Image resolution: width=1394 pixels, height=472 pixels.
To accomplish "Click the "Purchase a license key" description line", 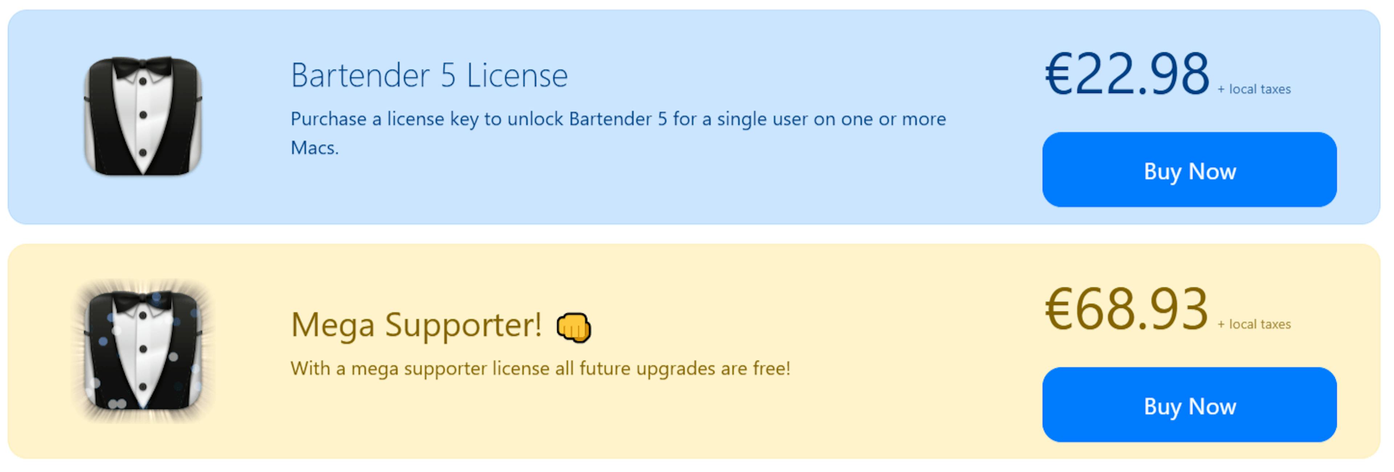I will click(618, 119).
